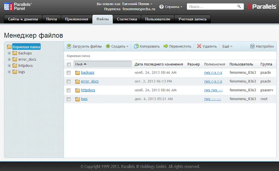Check the httpdocs row checkbox
Image resolution: width=279 pixels, height=171 pixels.
pyautogui.click(x=68, y=90)
